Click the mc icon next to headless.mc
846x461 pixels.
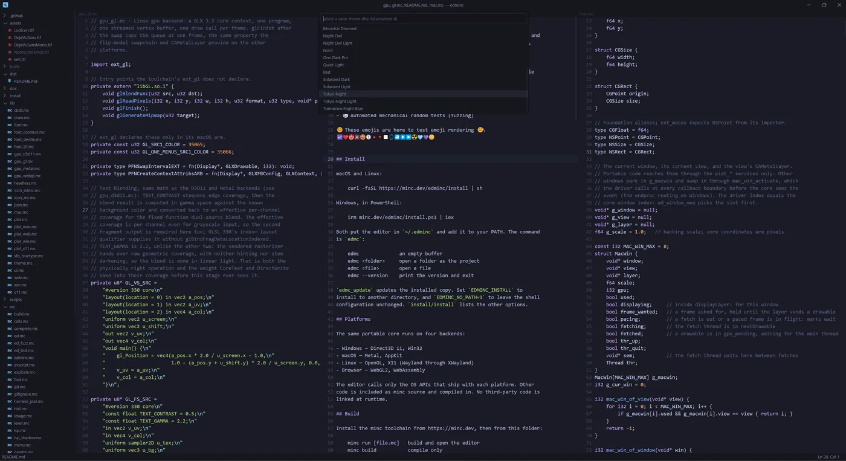click(x=10, y=183)
